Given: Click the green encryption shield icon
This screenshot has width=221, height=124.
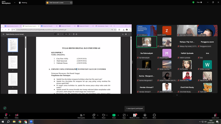Looking at the screenshot, I should point(193,2).
